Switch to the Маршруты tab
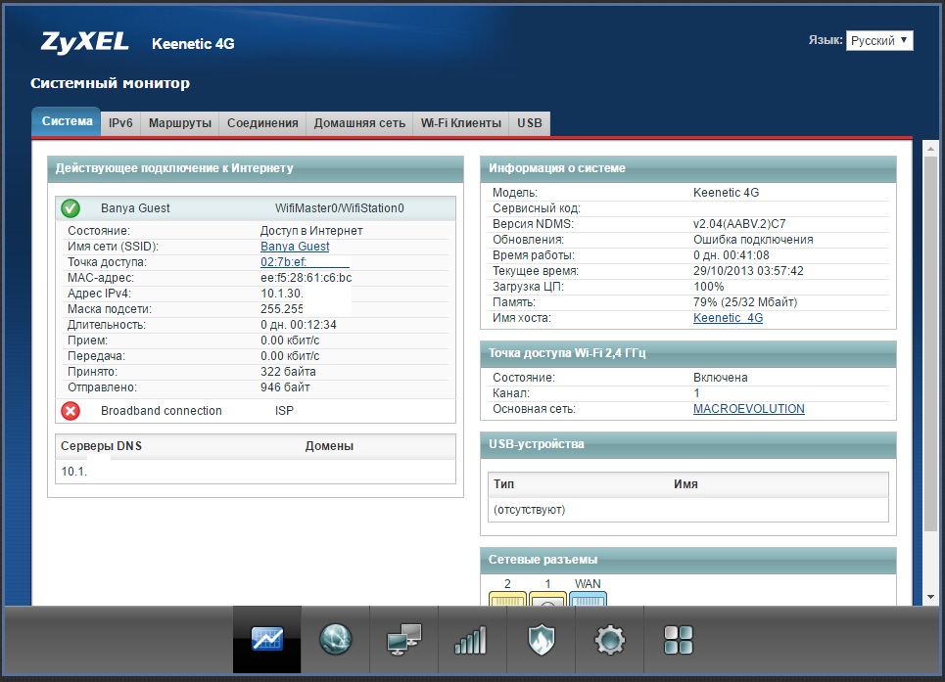This screenshot has width=945, height=682. point(179,123)
